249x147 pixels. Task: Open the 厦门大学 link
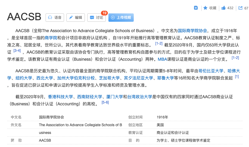(114, 97)
